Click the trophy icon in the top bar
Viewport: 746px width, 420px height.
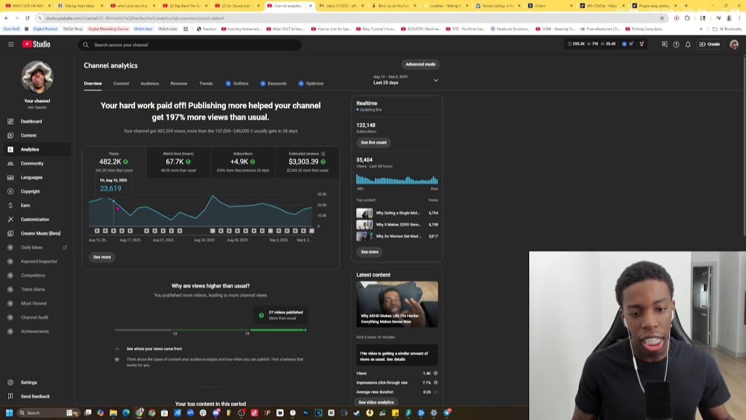pyautogui.click(x=642, y=44)
